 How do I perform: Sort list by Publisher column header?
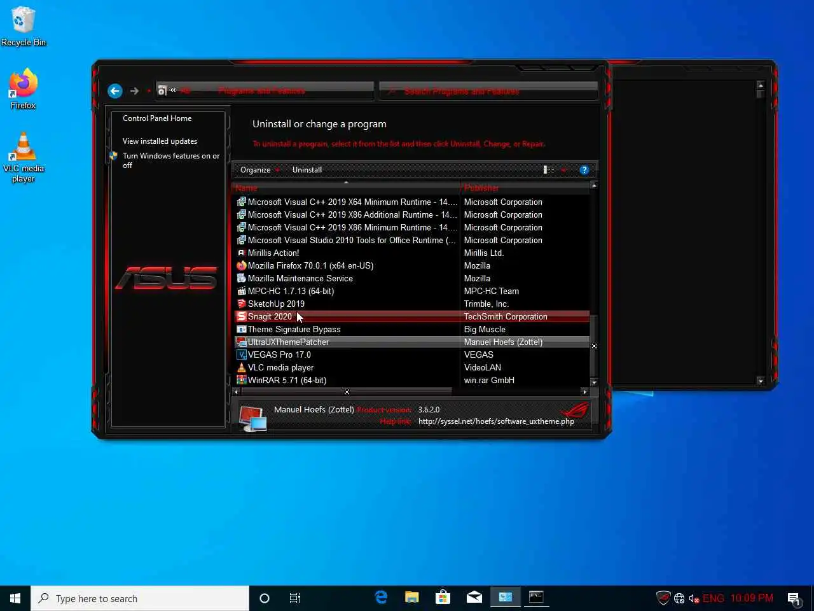tap(525, 188)
